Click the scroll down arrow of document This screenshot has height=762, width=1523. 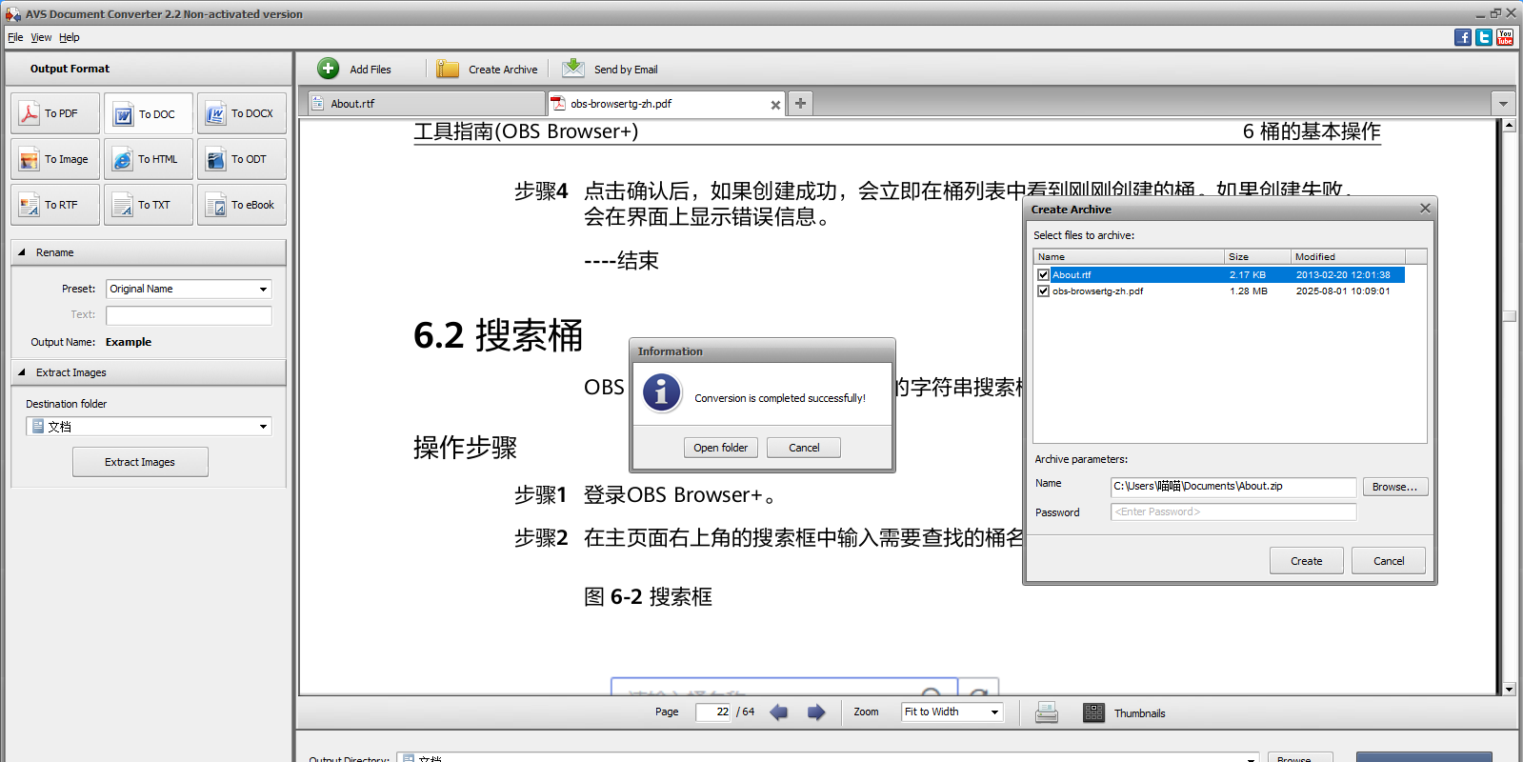(x=1510, y=689)
